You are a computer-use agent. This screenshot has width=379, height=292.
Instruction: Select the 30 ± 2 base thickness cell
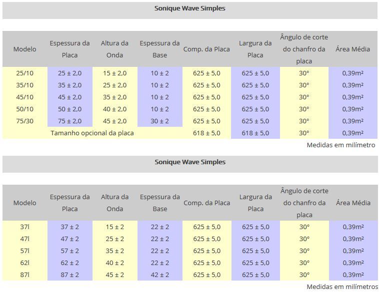159,121
